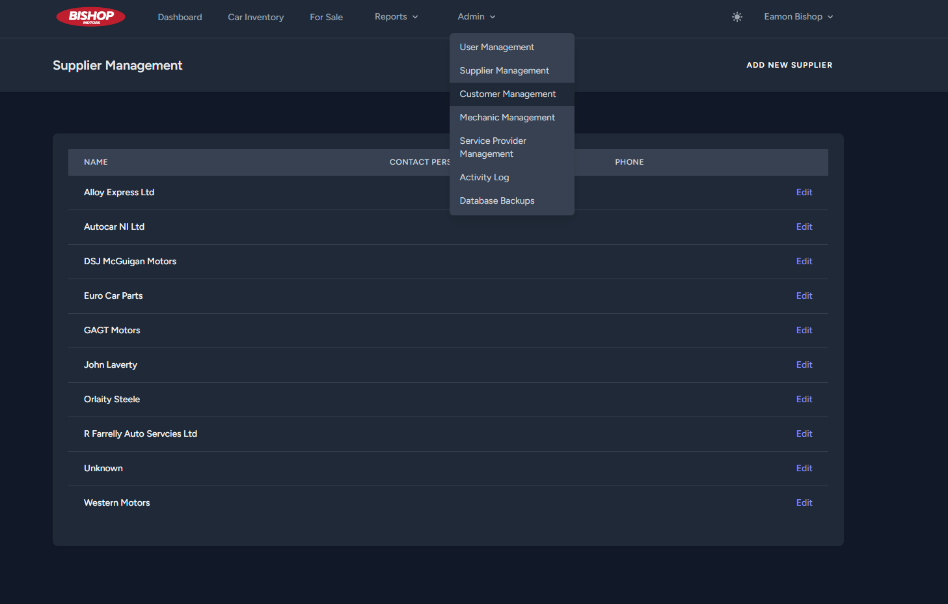
Task: Expand the Eamon Bishop account menu
Action: (x=798, y=16)
